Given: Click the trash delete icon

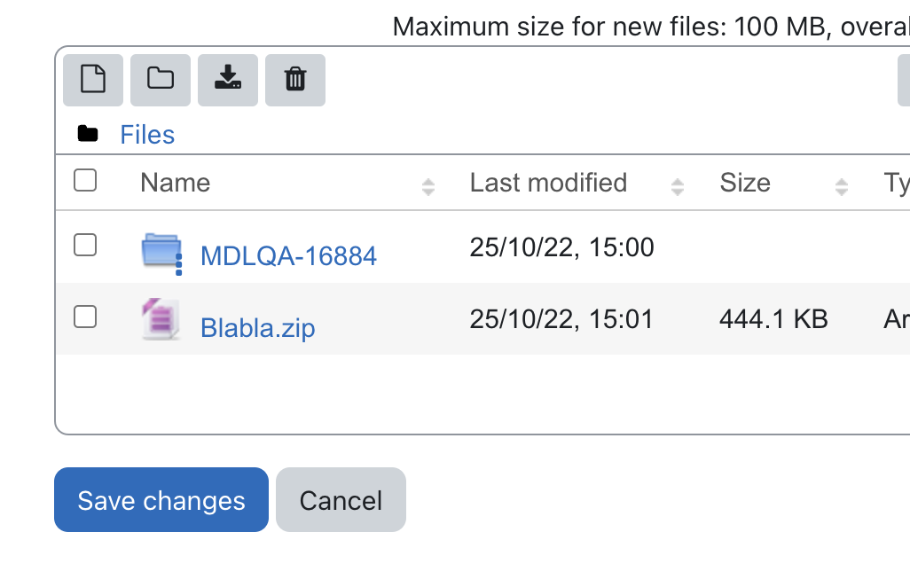Looking at the screenshot, I should pos(294,80).
